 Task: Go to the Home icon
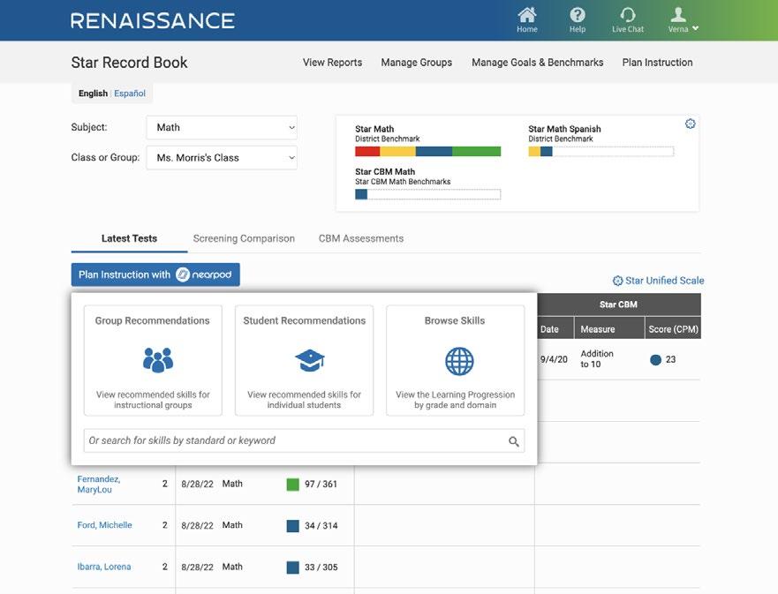[526, 15]
